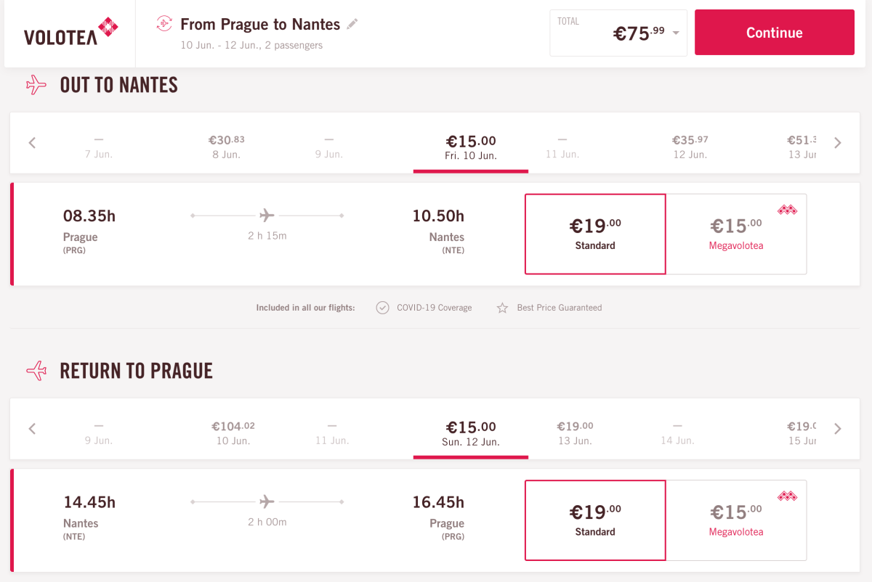Switch outbound date to 8 Jun.
Viewport: 872px width, 582px height.
click(x=226, y=146)
